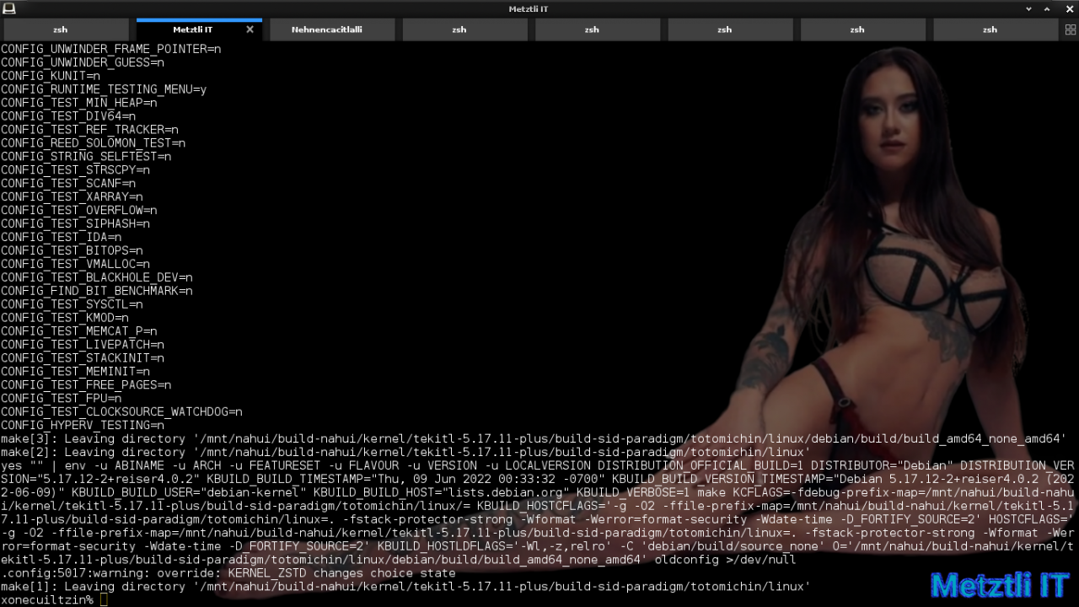Click line CONFIG_TEST_STRSCPY=n
Viewport: 1079px width, 607px height.
tap(75, 170)
